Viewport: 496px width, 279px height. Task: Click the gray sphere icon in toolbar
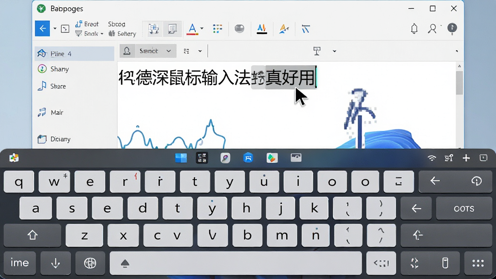[239, 29]
